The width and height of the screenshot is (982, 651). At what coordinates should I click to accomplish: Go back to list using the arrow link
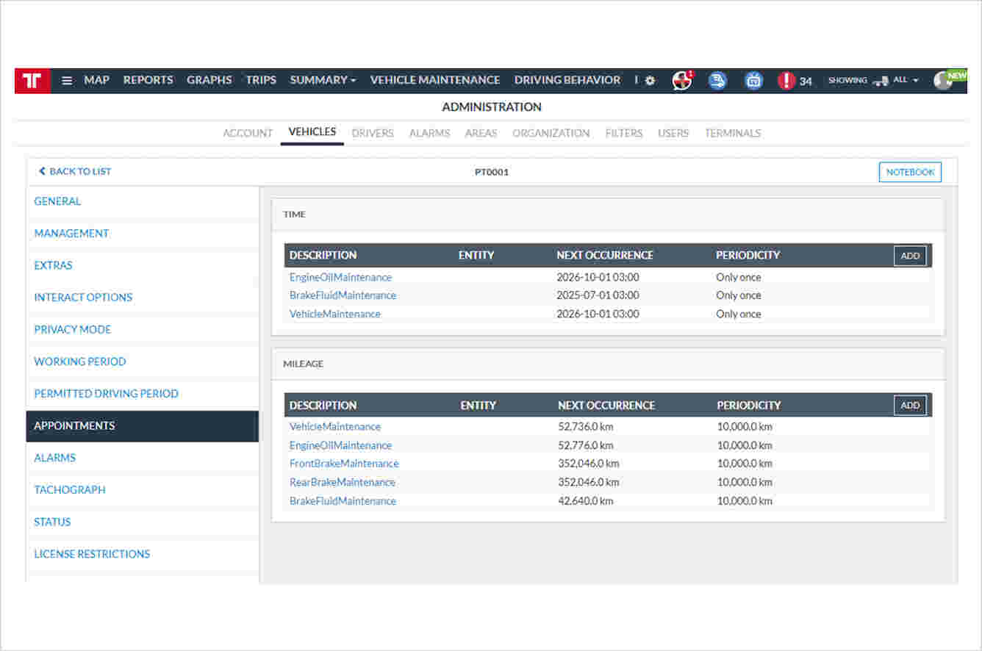74,171
